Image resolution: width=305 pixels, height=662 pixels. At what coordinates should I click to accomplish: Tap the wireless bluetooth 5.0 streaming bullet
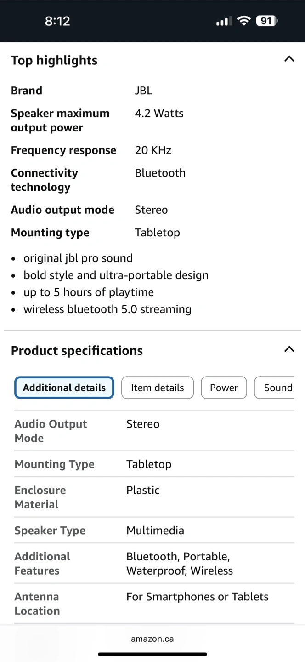pyautogui.click(x=107, y=309)
